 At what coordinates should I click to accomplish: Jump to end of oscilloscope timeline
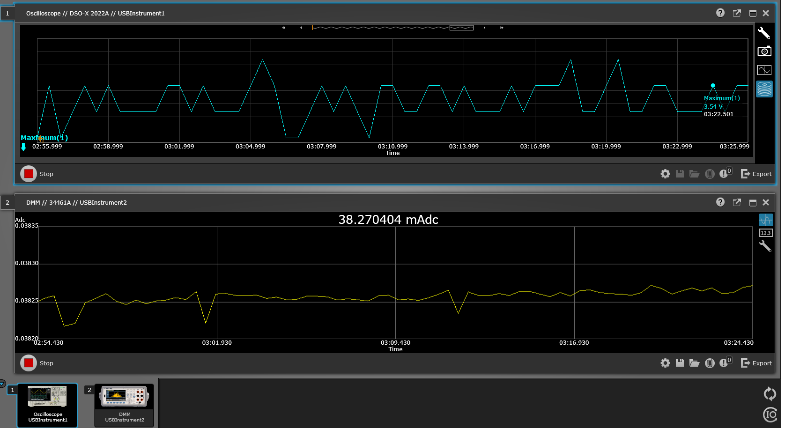pyautogui.click(x=502, y=28)
